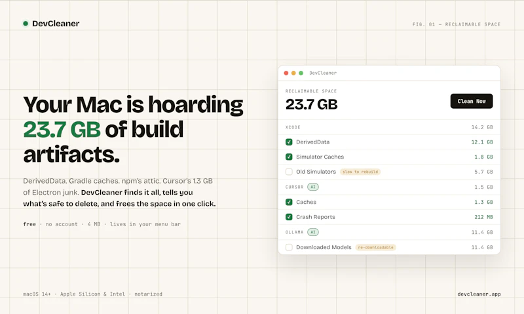Click the yellow minimize dot of DevCleaner window

[293, 73]
